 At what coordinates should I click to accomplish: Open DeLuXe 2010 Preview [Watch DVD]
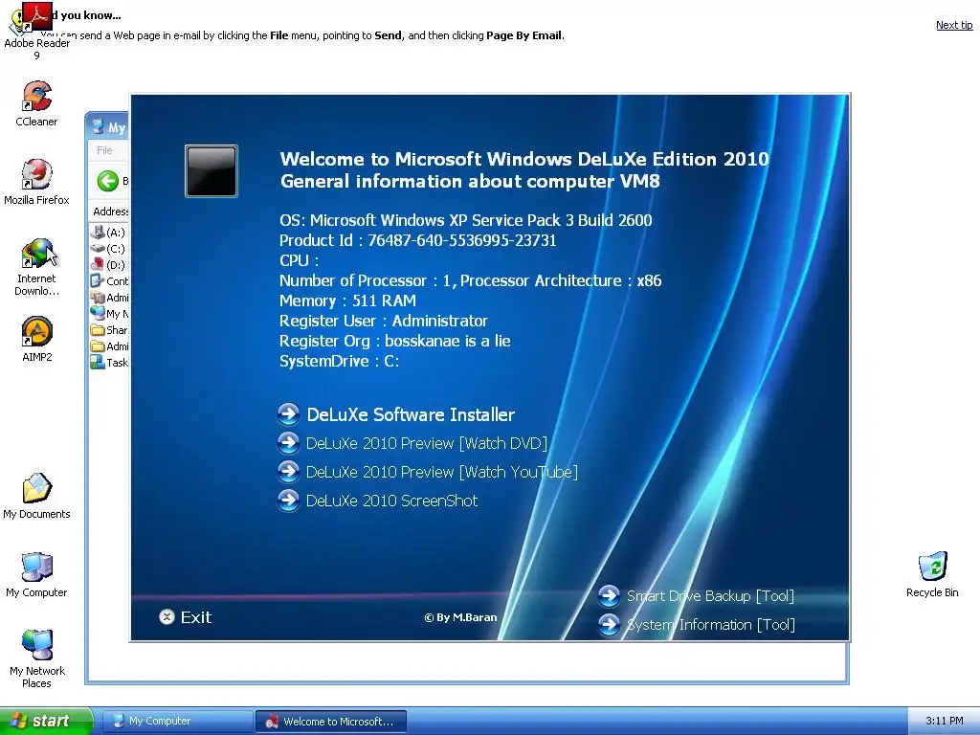click(426, 443)
